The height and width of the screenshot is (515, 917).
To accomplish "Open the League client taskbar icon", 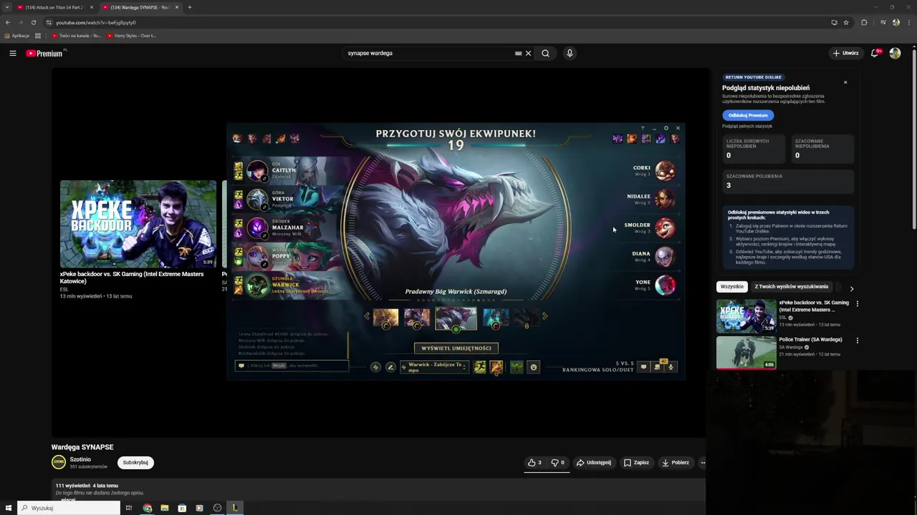I will [234, 508].
